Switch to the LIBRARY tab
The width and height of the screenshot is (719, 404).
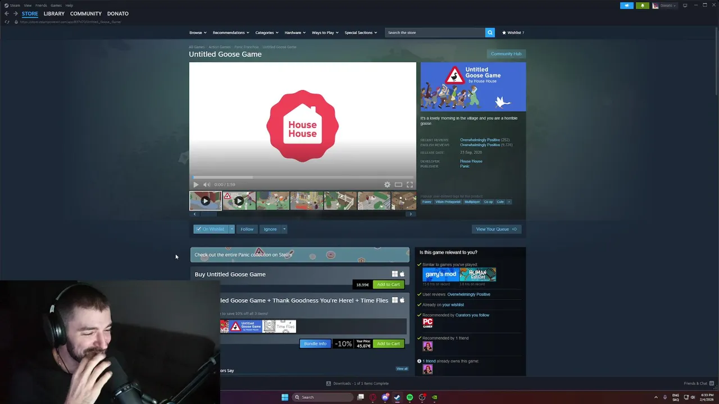(x=54, y=13)
